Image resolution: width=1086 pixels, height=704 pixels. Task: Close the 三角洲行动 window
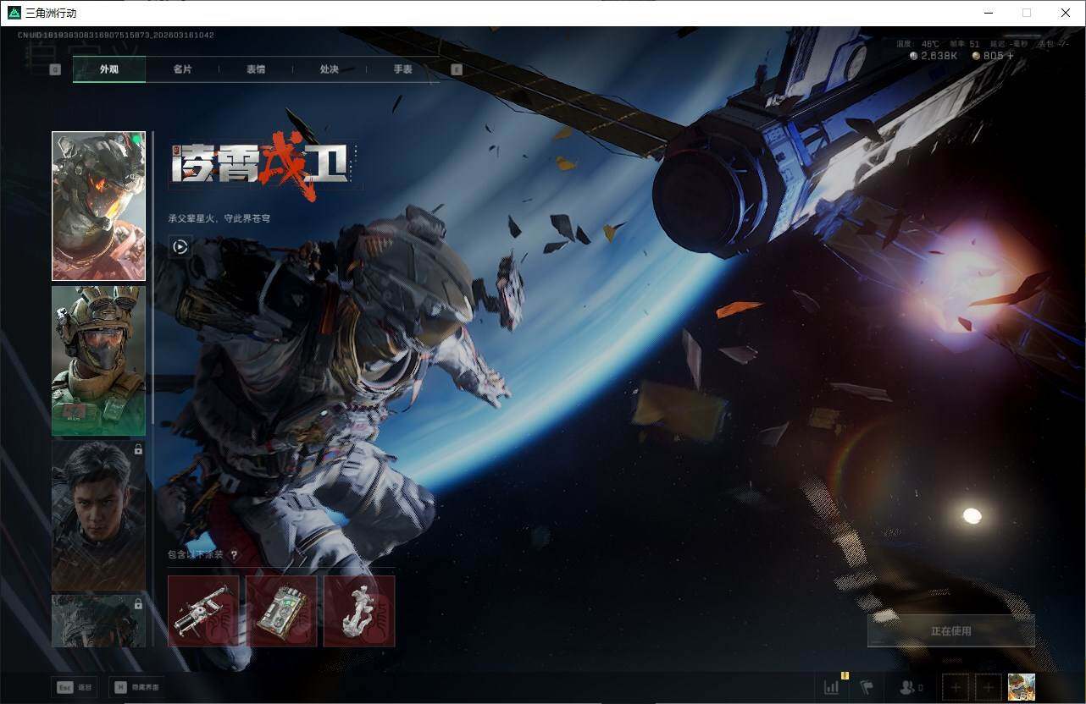coord(1066,13)
